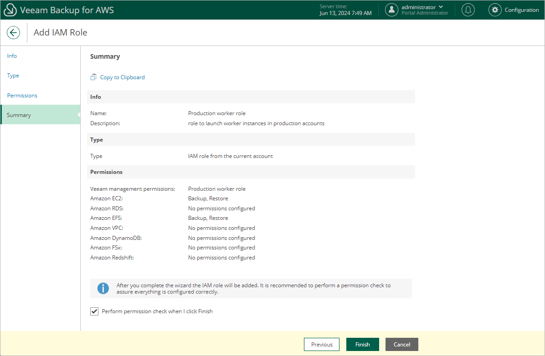
Task: Click the Cancel button
Action: pos(402,345)
